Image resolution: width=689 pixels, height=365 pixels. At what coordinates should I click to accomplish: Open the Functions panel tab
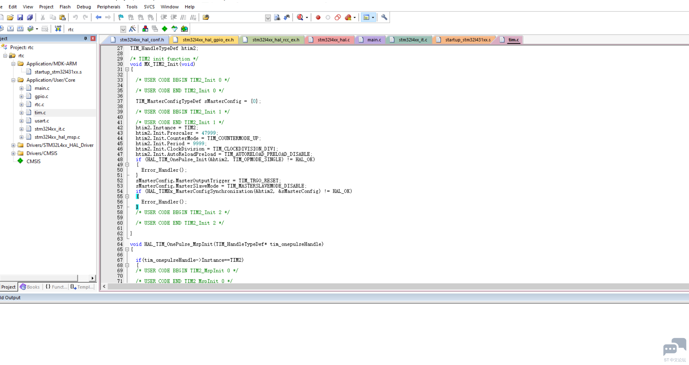click(56, 287)
